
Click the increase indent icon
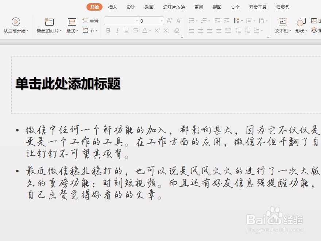coord(227,21)
